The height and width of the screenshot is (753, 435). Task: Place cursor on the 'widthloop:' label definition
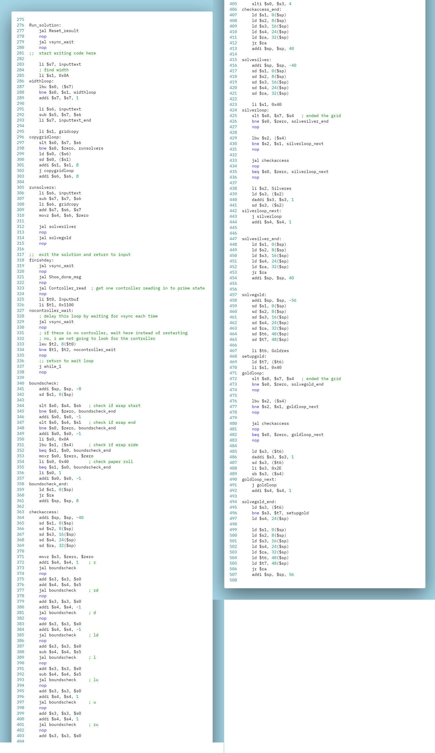41,81
